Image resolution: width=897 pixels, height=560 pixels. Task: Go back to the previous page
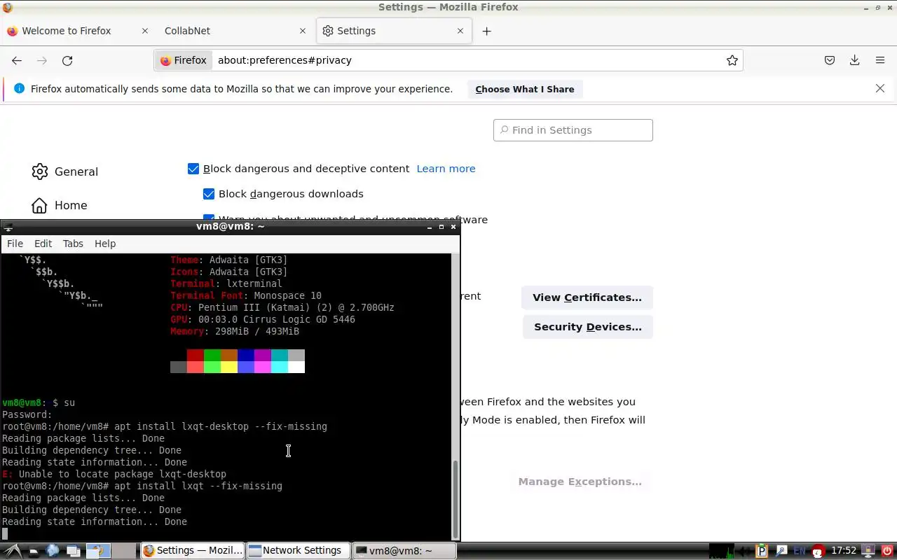coord(17,60)
